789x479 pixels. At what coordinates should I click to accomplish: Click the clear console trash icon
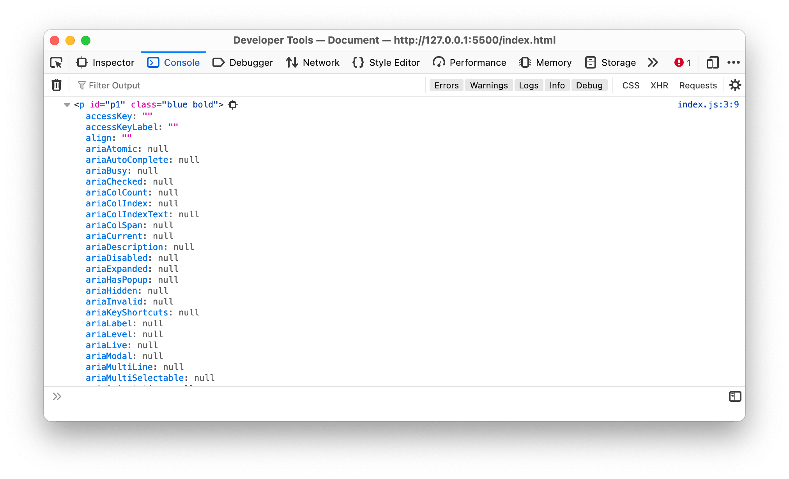point(57,85)
